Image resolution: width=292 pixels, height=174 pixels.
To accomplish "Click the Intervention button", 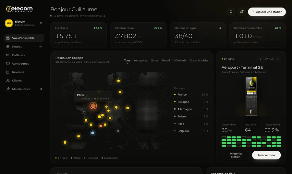I will tap(266, 155).
